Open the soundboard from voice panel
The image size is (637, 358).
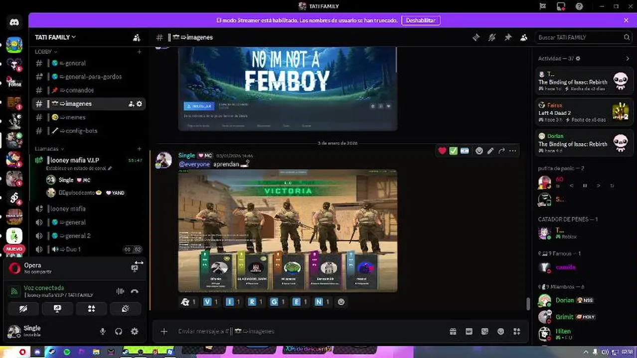pos(125,309)
